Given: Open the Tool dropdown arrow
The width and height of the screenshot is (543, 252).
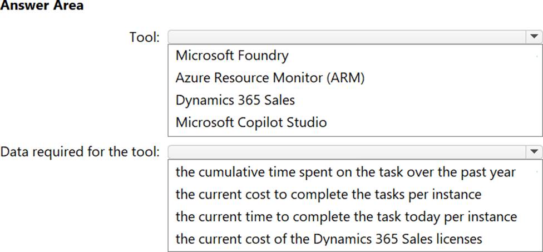Looking at the screenshot, I should tap(534, 37).
